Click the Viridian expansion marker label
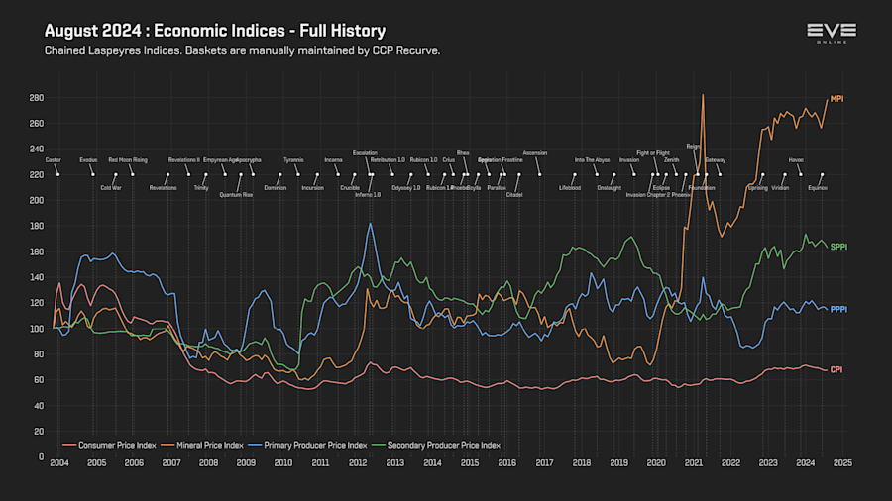Image resolution: width=892 pixels, height=501 pixels. [x=780, y=188]
